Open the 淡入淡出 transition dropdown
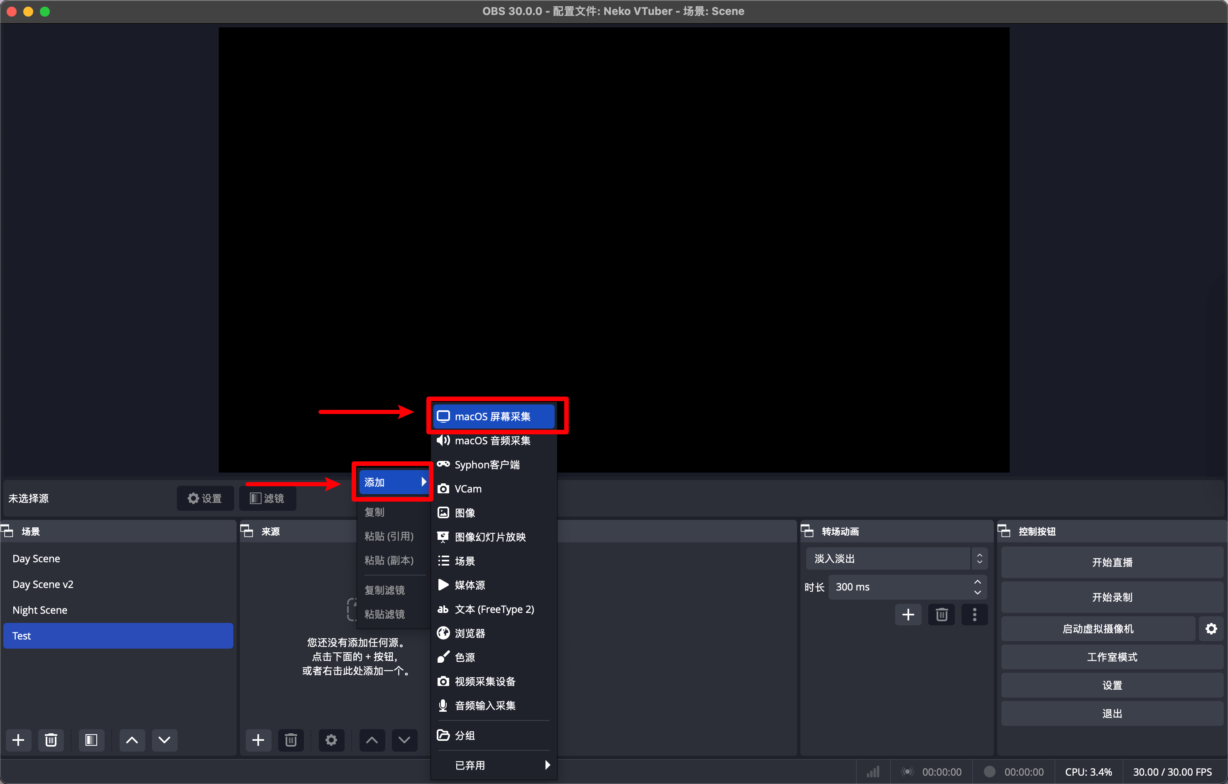Viewport: 1228px width, 784px height. tap(896, 559)
